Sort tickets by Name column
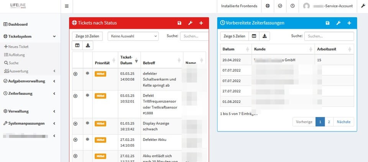 (x=194, y=60)
